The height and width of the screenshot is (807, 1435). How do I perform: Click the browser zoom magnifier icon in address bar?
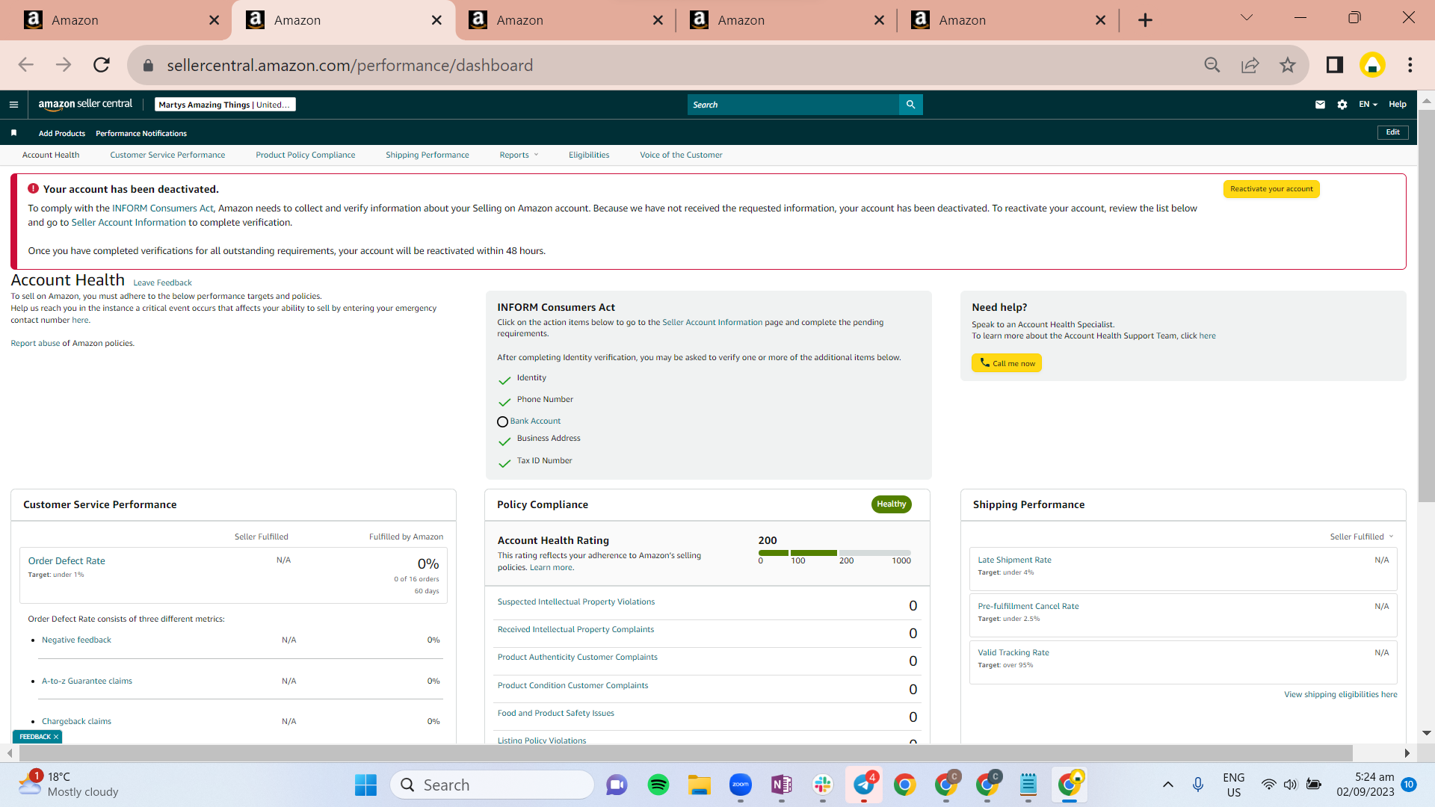click(x=1212, y=65)
